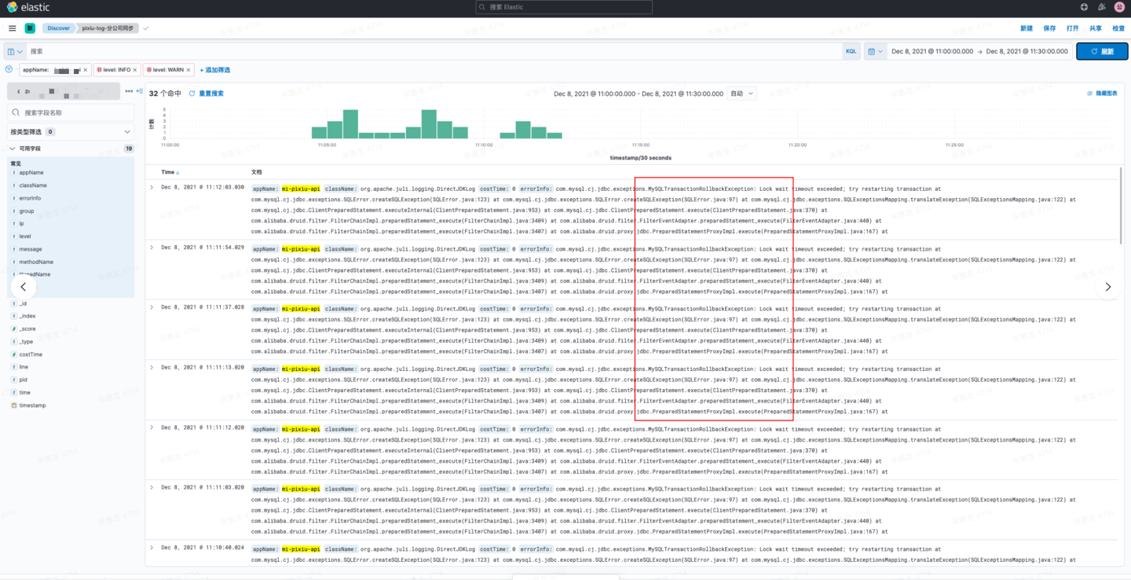1131x580 pixels.
Task: Select errorInfo field in sidebar
Action: 30,198
